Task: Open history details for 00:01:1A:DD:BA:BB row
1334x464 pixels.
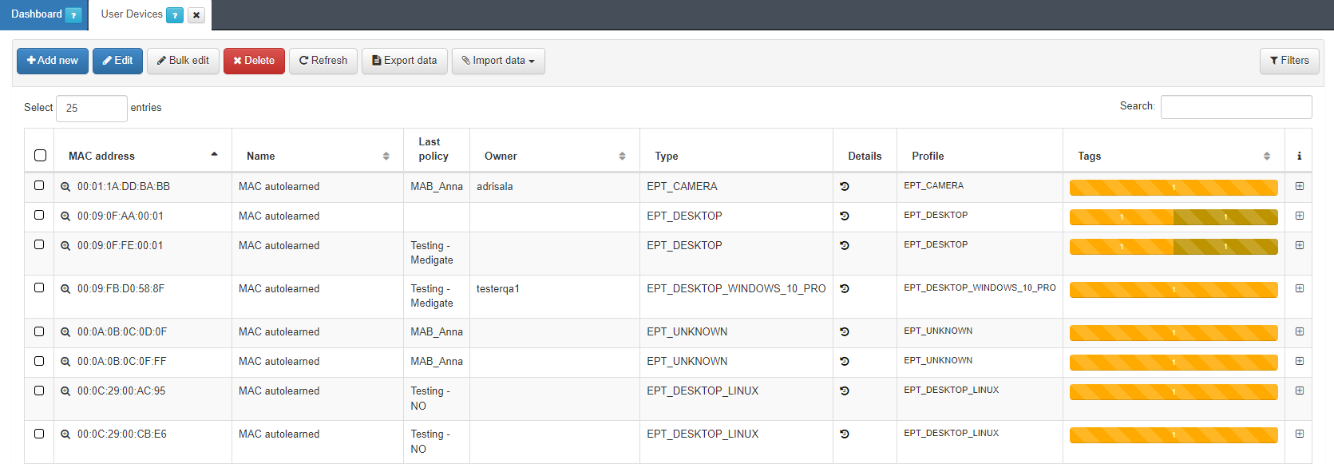Action: [x=845, y=186]
